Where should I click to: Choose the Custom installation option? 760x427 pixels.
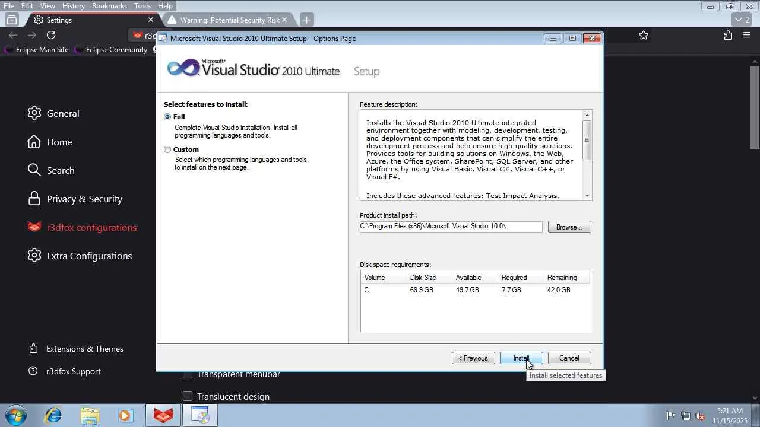click(x=167, y=149)
